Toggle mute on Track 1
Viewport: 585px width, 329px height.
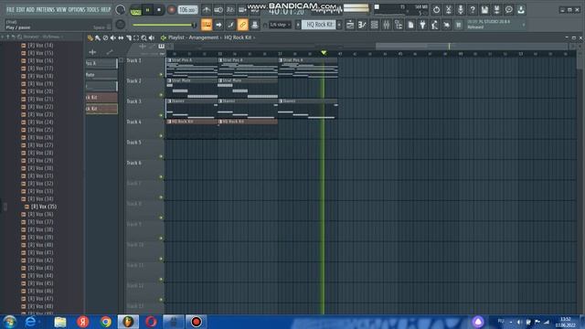pyautogui.click(x=161, y=75)
